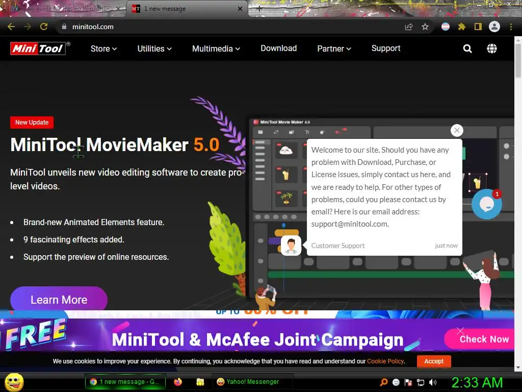Open Chrome profile avatar
Screen dimensions: 522x392
[x=494, y=27]
